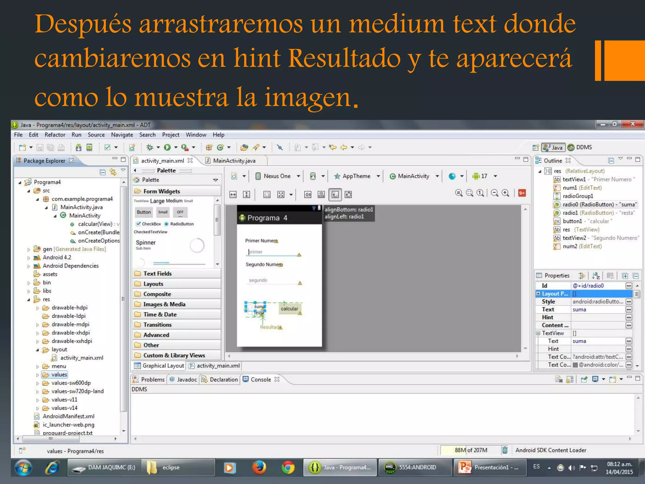645x484 pixels.
Task: Select the RadioButton widget in Palette
Action: [x=179, y=224]
